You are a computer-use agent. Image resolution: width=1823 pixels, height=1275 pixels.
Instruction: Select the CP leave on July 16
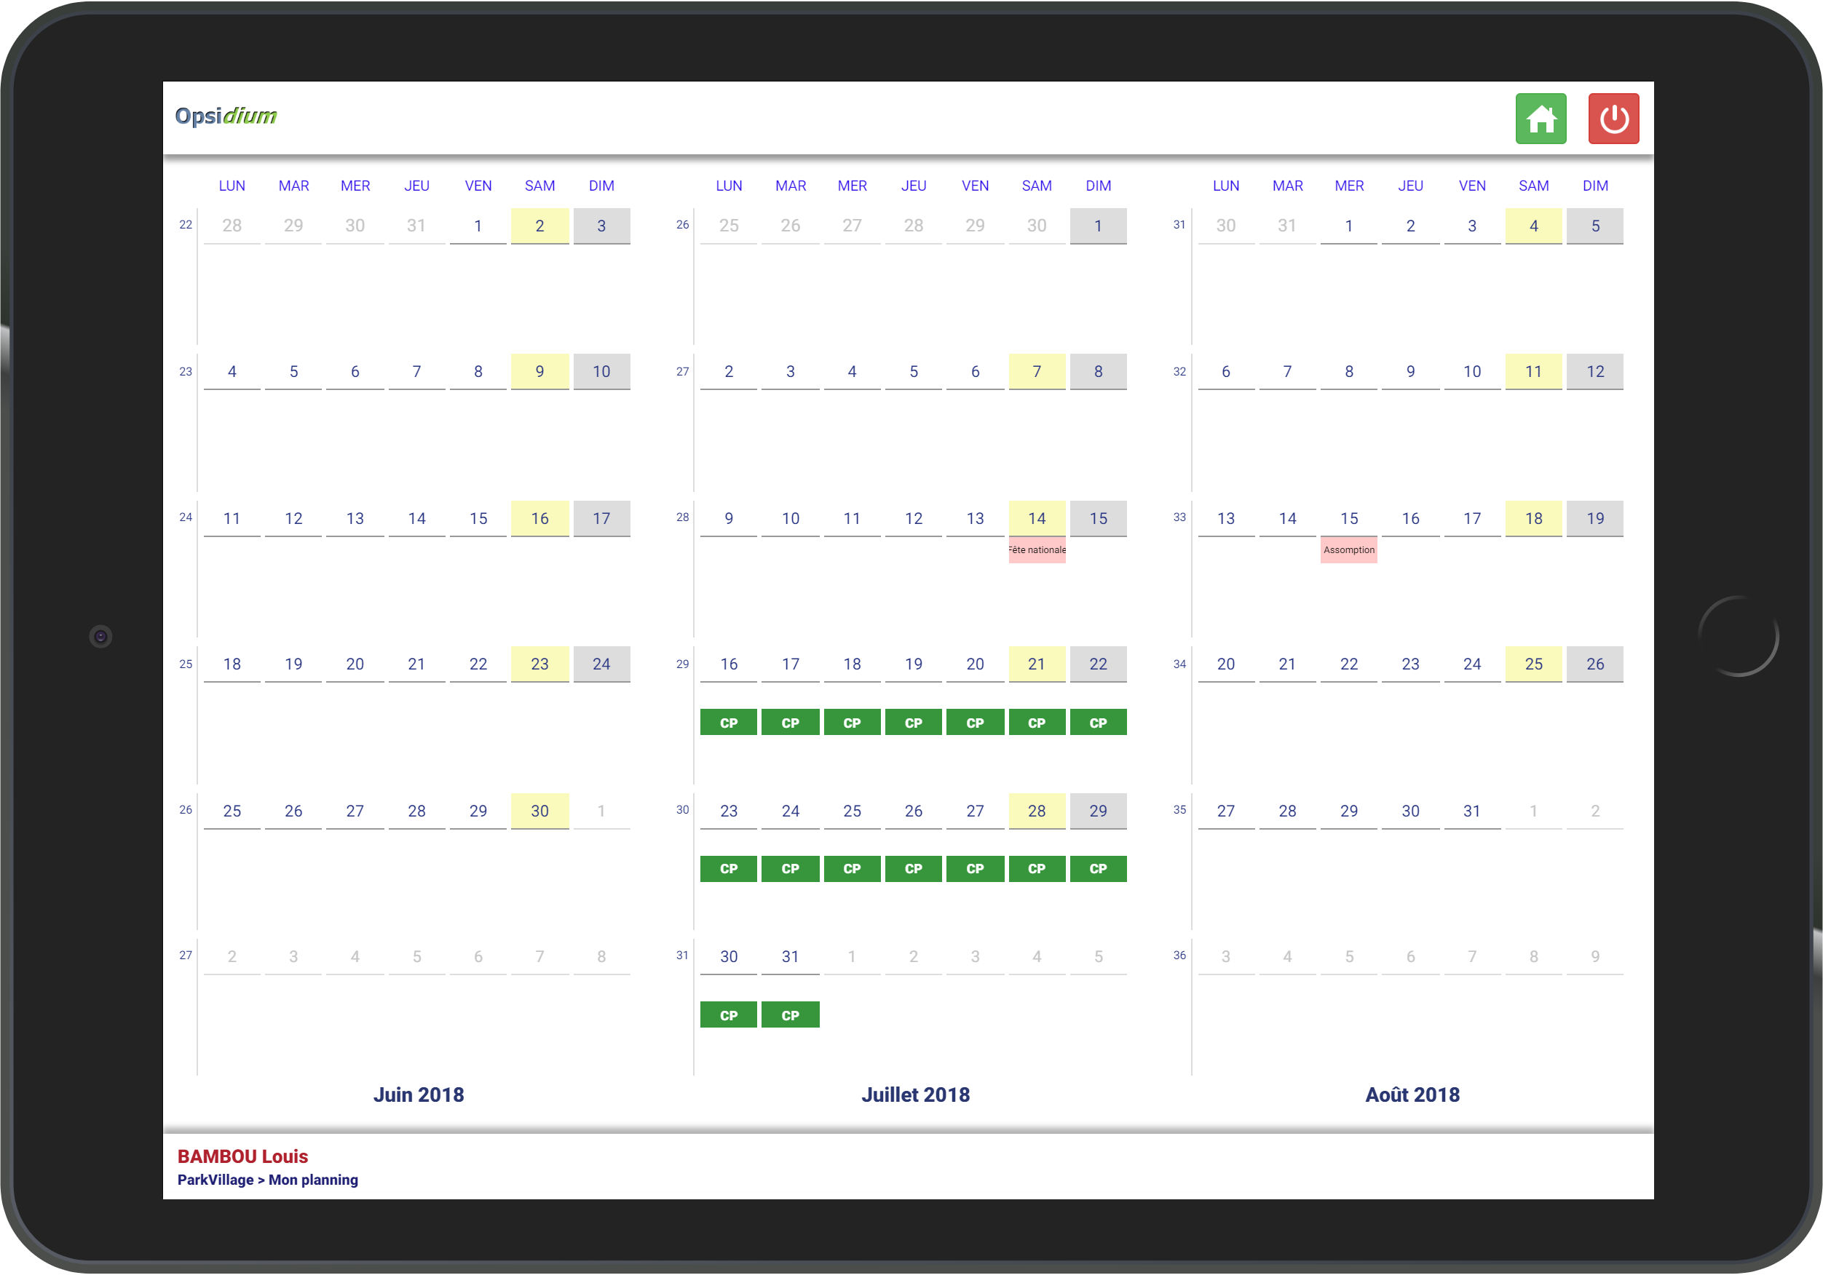728,723
